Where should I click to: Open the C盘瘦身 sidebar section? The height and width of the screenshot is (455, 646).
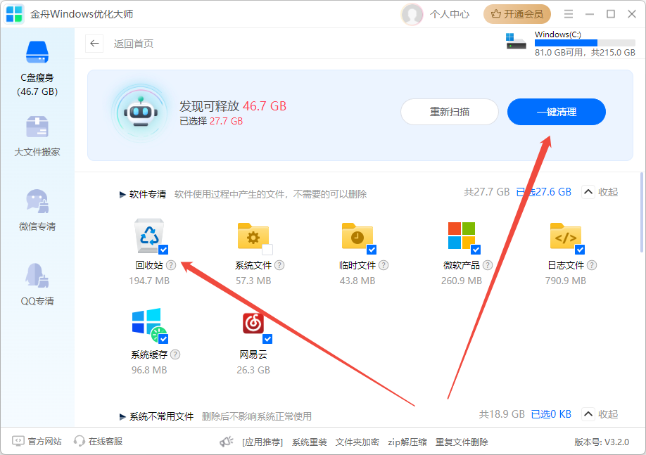point(37,68)
